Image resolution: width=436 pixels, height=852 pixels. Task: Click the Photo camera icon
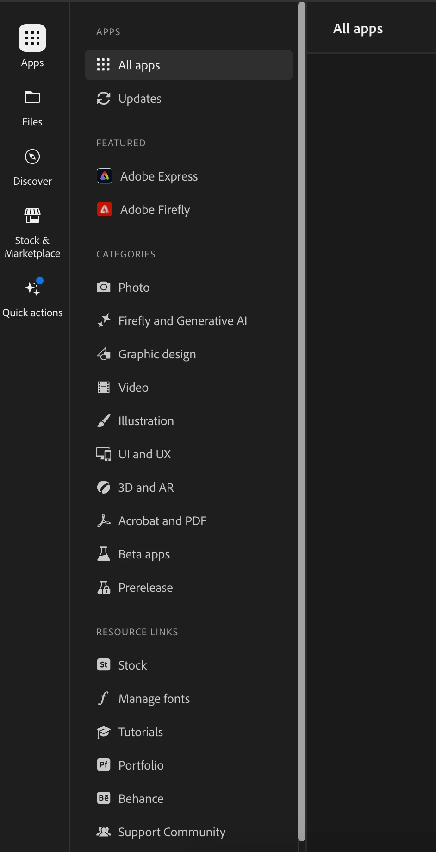click(104, 287)
